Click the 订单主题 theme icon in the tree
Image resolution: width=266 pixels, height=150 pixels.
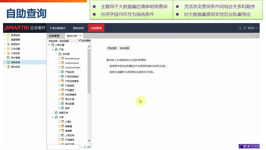[53, 45]
